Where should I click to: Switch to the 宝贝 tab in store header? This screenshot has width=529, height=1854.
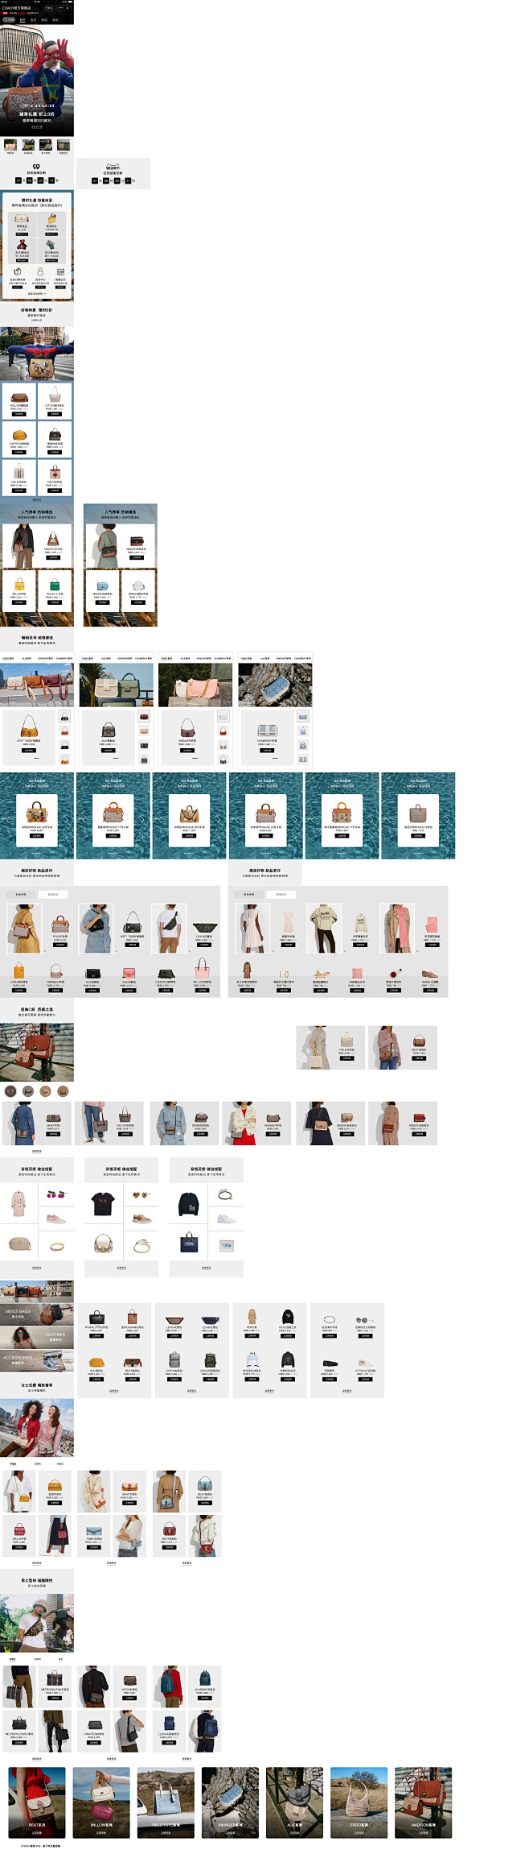34,19
